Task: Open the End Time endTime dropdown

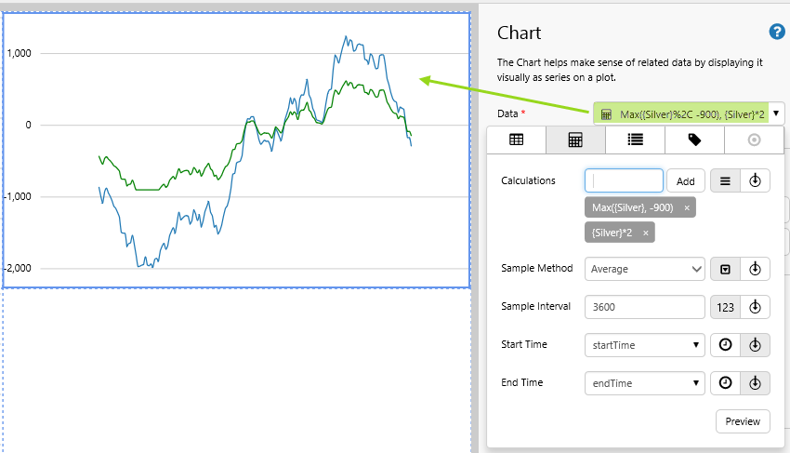Action: 644,383
